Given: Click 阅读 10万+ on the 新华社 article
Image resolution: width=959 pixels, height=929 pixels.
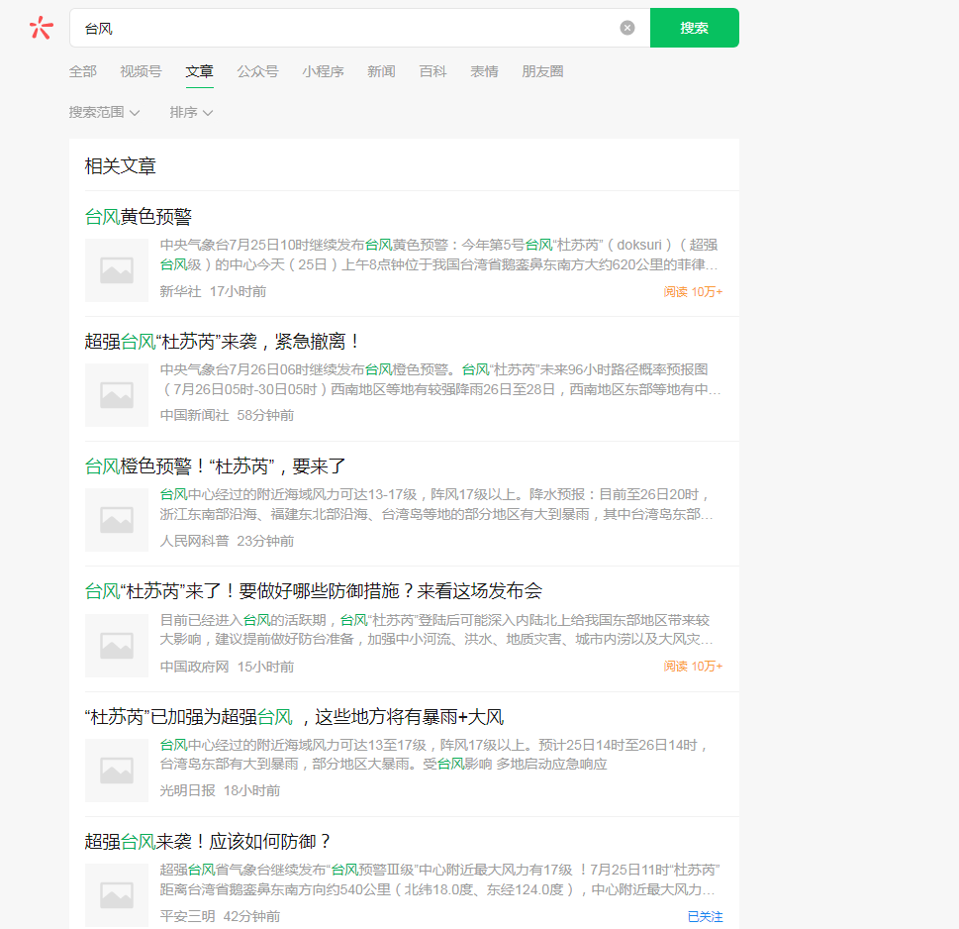Looking at the screenshot, I should click(x=693, y=292).
